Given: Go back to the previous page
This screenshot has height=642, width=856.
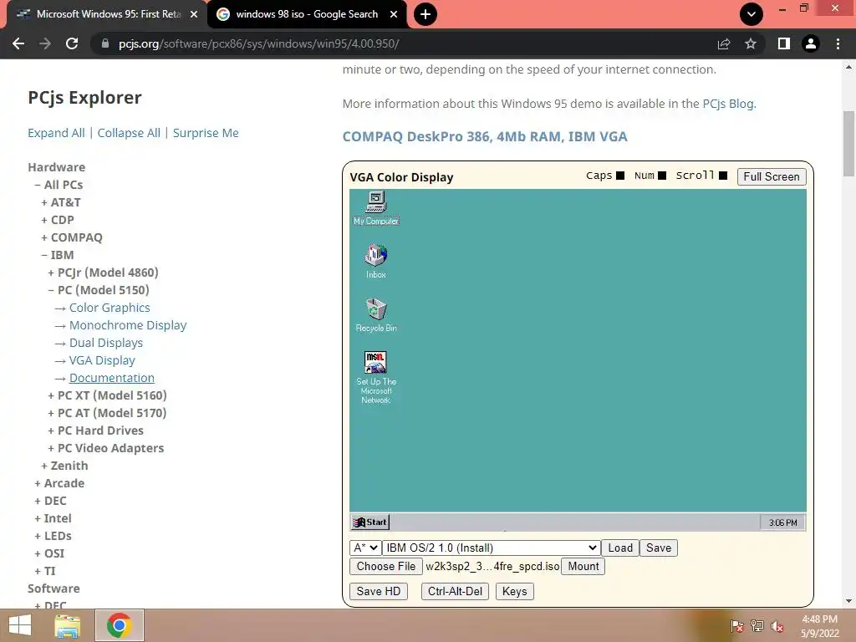Looking at the screenshot, I should pos(18,43).
